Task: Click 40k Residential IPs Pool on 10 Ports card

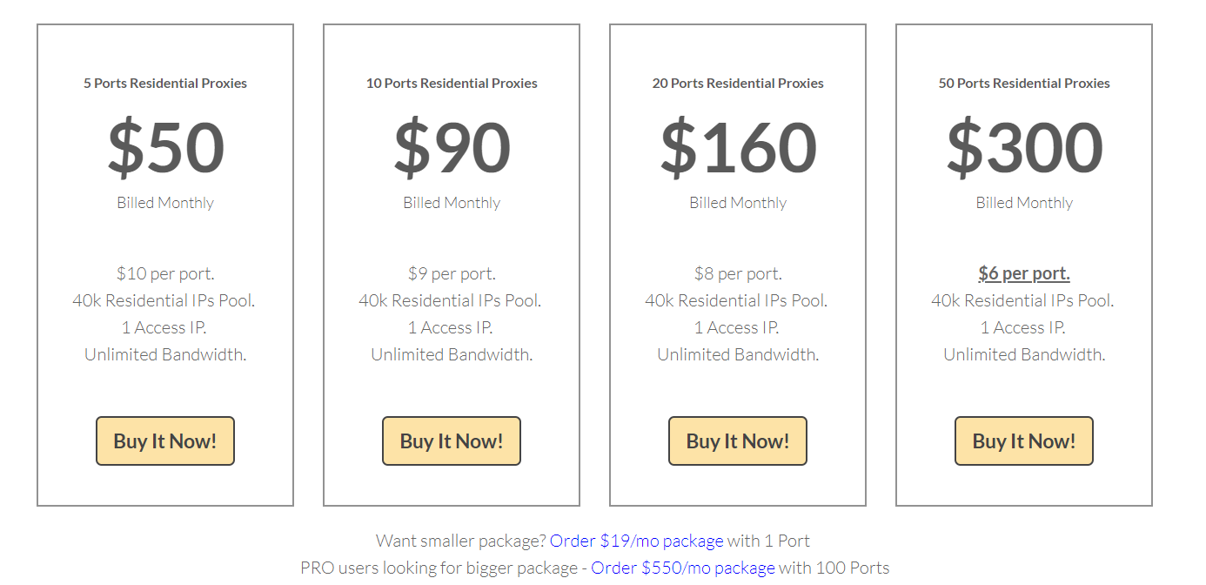Action: [451, 299]
